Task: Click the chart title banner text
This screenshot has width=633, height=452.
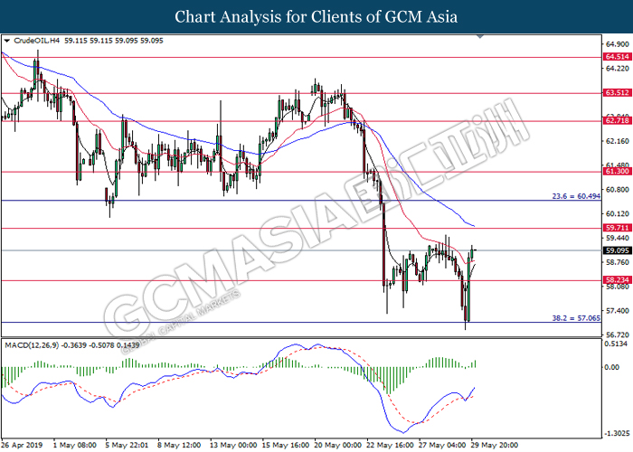Action: (x=316, y=16)
